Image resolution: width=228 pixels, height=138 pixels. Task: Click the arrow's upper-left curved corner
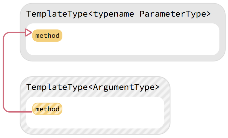click(x=6, y=35)
